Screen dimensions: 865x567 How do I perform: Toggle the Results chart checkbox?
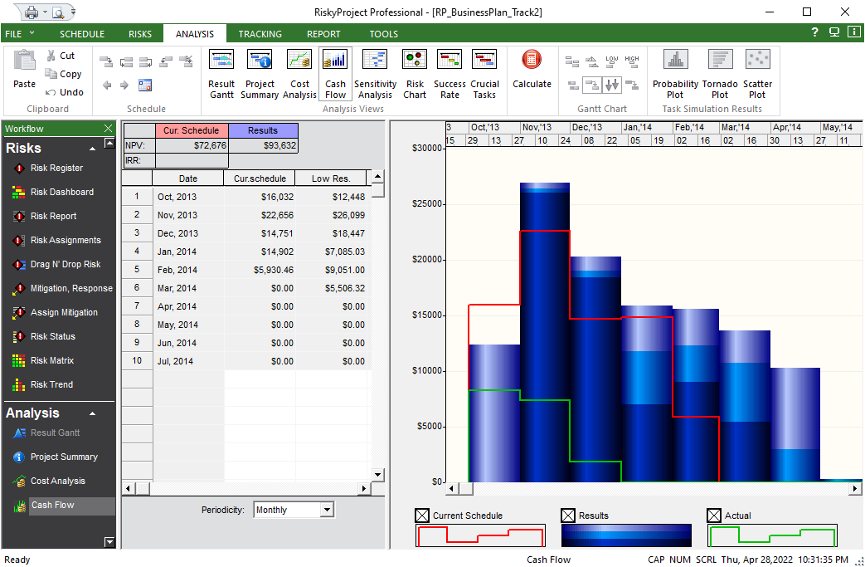568,516
